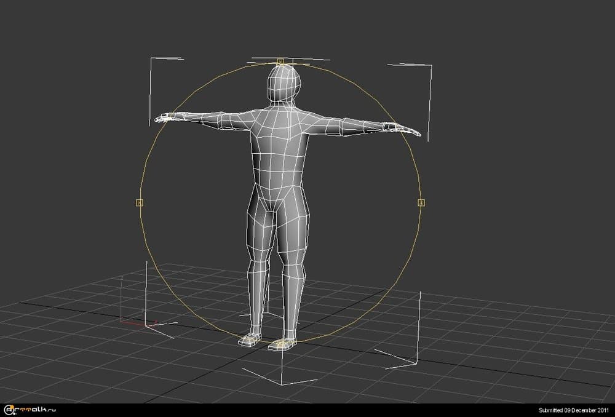Image resolution: width=615 pixels, height=417 pixels.
Task: Select the model's hand on the screen's right
Action: coord(406,130)
